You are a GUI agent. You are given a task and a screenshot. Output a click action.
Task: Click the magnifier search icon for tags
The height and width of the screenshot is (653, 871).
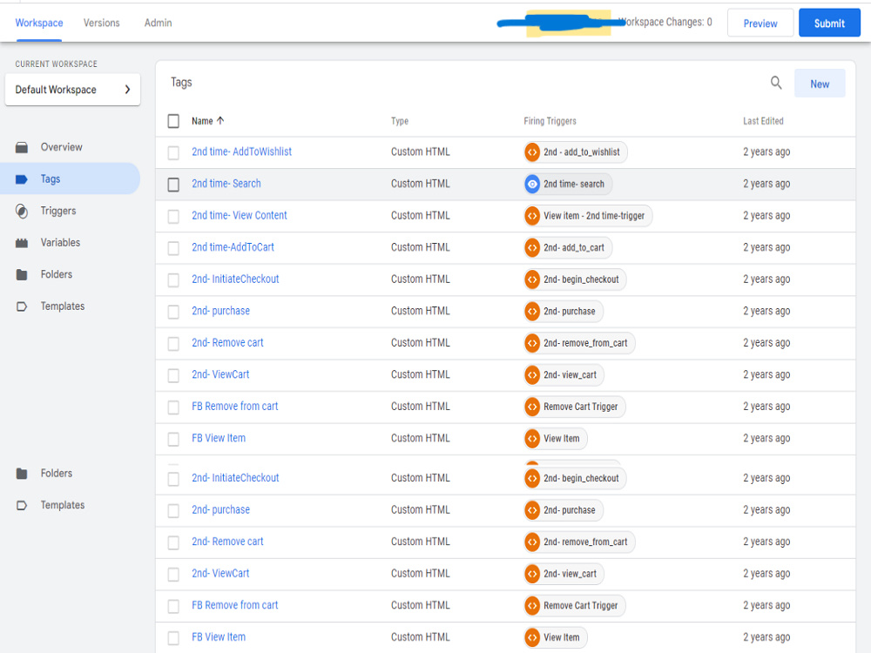pos(776,84)
